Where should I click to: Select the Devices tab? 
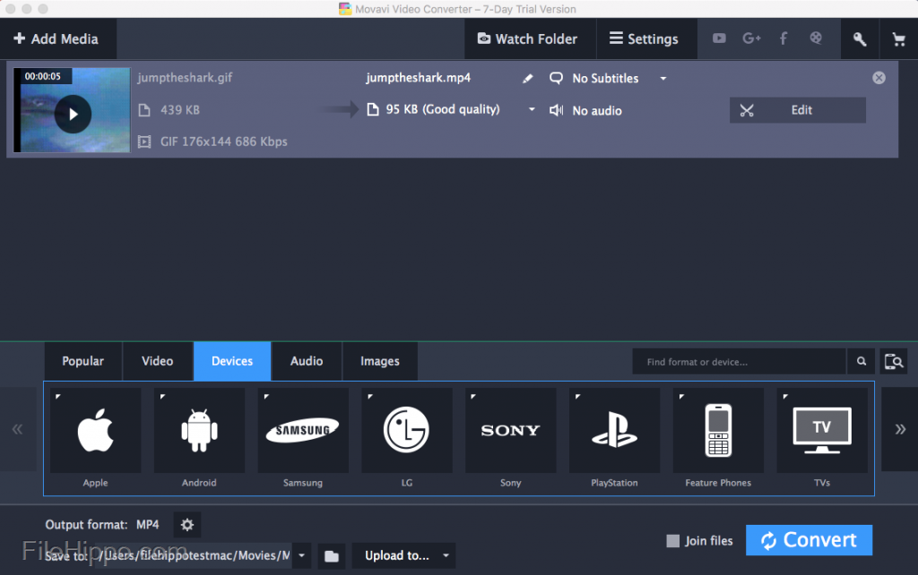tap(232, 362)
